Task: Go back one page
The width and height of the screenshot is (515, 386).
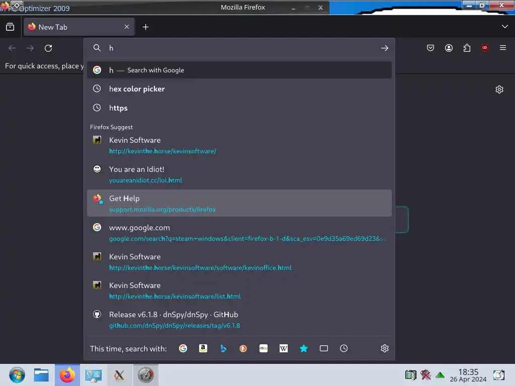Action: [12, 48]
